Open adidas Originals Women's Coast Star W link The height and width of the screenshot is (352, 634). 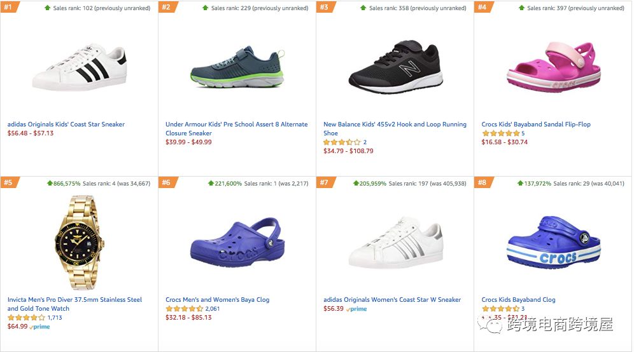[x=392, y=300]
